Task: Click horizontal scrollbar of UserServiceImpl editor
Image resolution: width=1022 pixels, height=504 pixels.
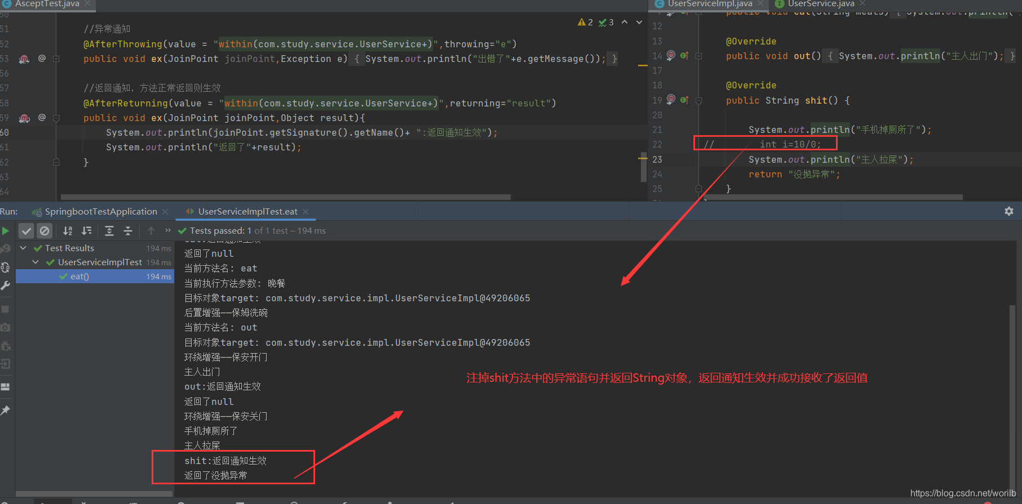Action: point(834,198)
